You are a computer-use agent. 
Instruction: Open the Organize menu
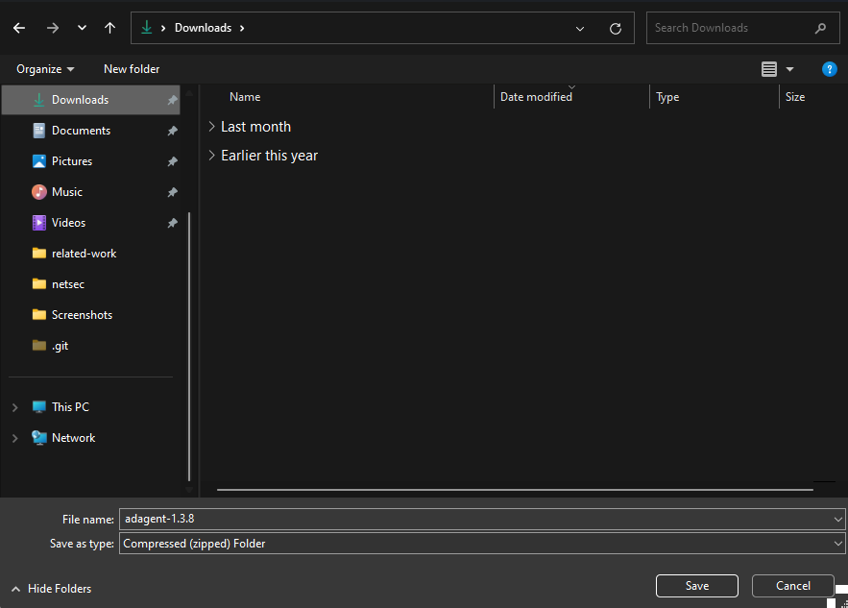44,68
